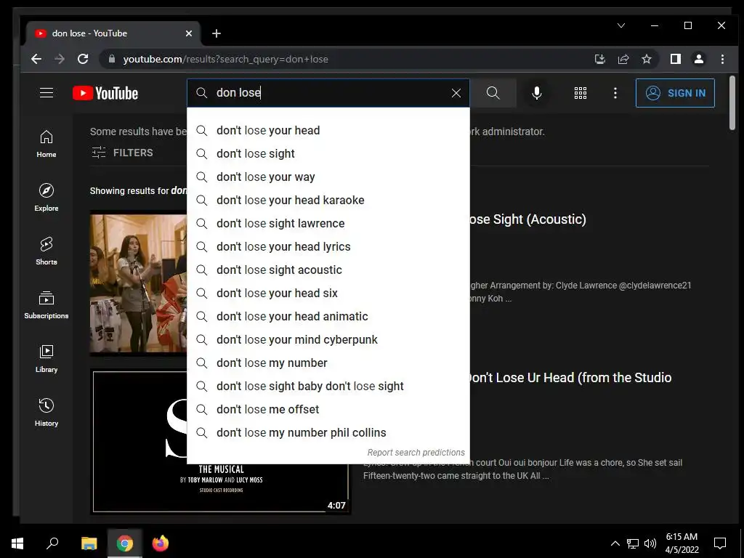Open File Explorer from the taskbar

(x=89, y=543)
